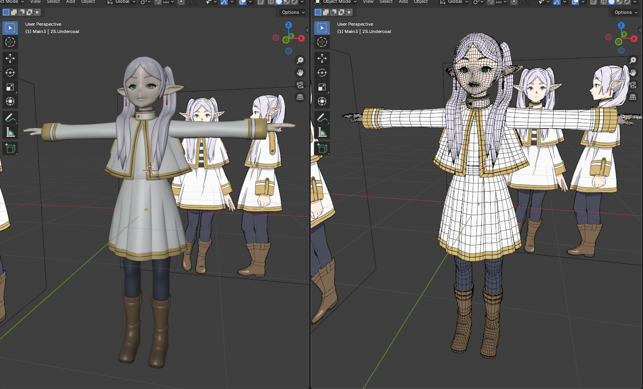This screenshot has height=389, width=643.
Task: Toggle camera view in left viewport
Action: click(300, 85)
